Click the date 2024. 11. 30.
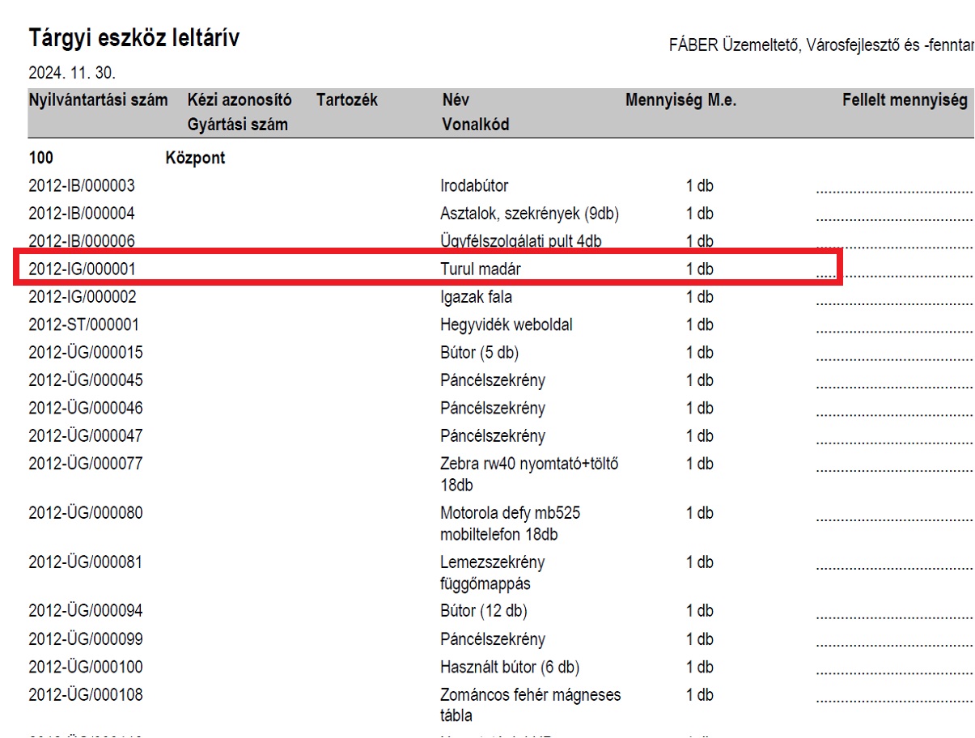Viewport: 975px width, 738px height. coord(72,74)
